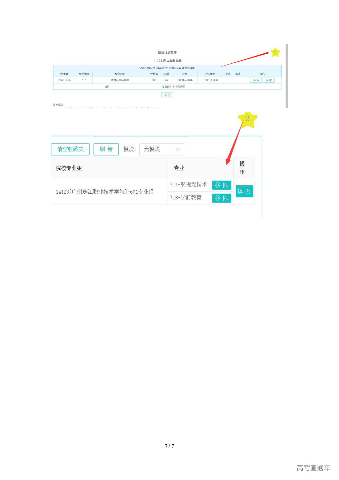Click the yellow favorites star showing 0
Viewport: 339px width, 480px height.
click(275, 52)
